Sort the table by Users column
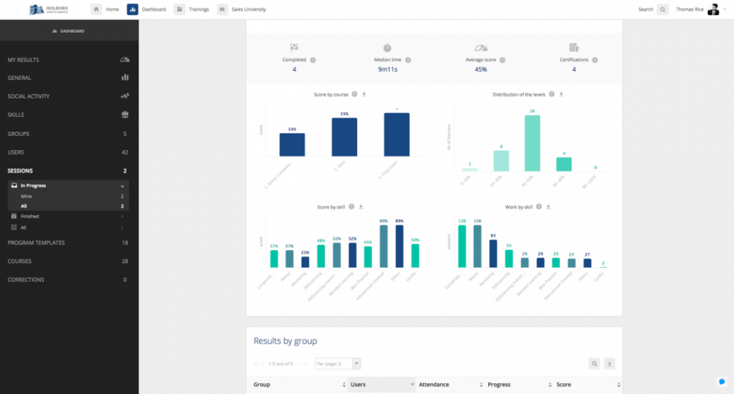 381,385
